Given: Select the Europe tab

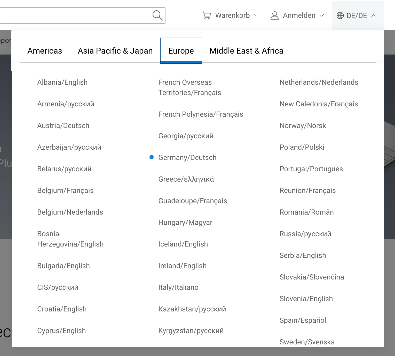Looking at the screenshot, I should click(x=181, y=51).
